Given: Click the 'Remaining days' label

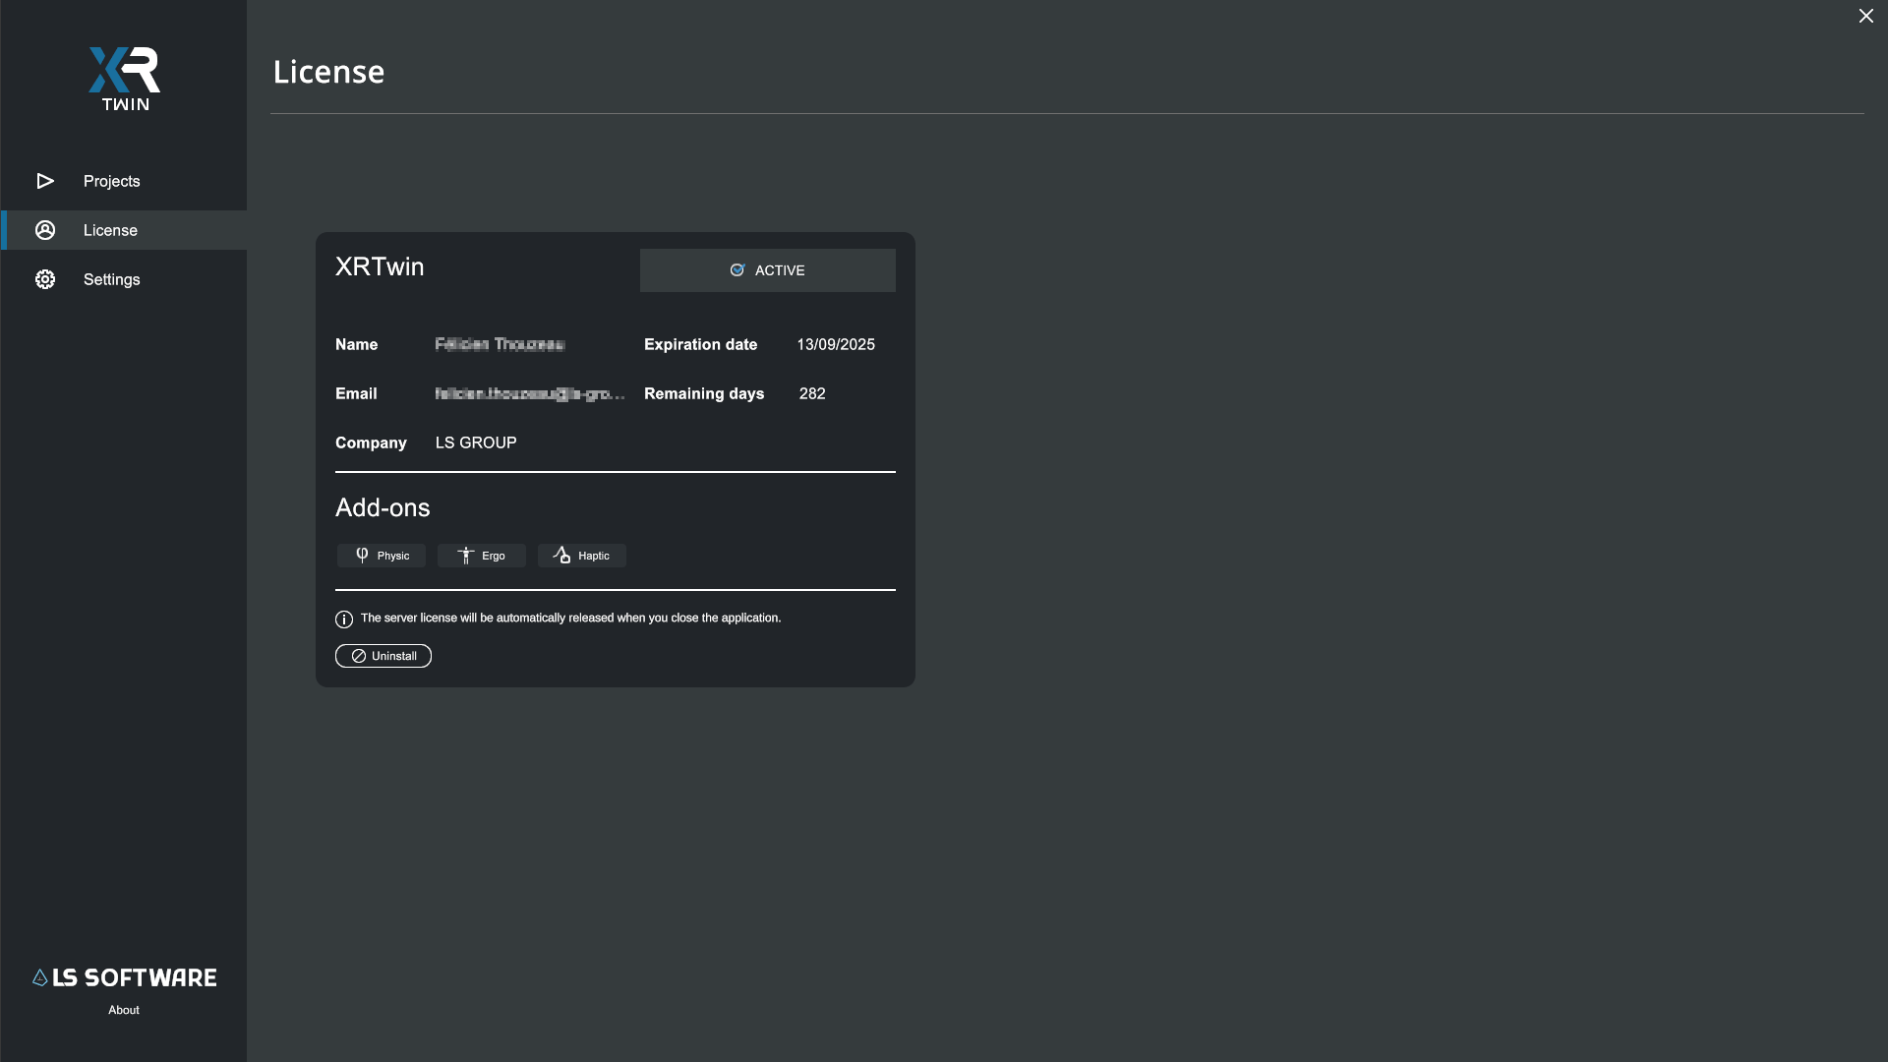Looking at the screenshot, I should click(x=704, y=393).
